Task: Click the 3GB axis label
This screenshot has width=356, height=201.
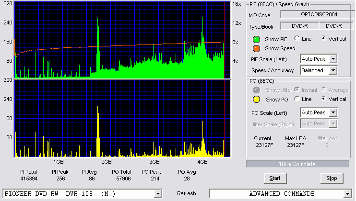Action: pos(154,162)
